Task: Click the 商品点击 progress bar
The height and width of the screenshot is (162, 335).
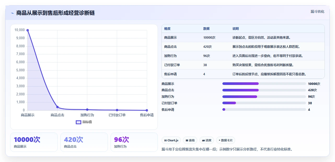Action: (x=264, y=90)
